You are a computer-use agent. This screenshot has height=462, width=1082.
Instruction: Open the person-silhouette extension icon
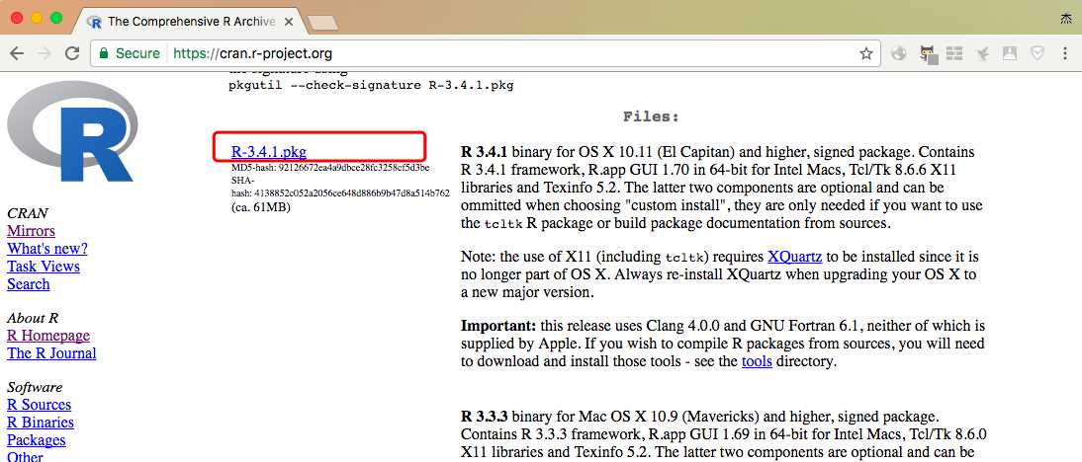[x=1010, y=53]
